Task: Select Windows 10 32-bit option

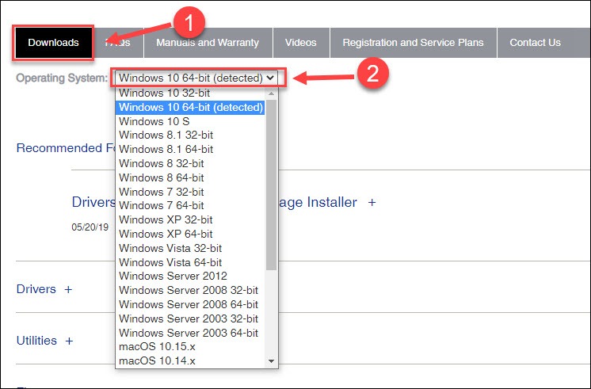Action: [x=190, y=93]
